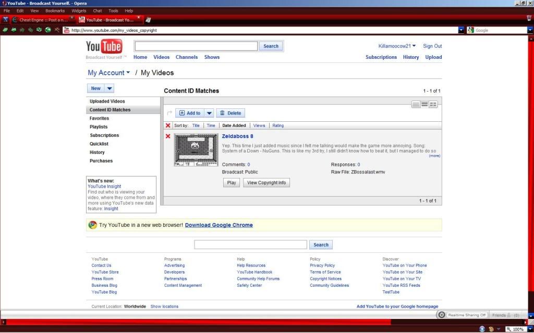Click the trash icon on Delete button
The width and height of the screenshot is (534, 333).
pyautogui.click(x=222, y=113)
